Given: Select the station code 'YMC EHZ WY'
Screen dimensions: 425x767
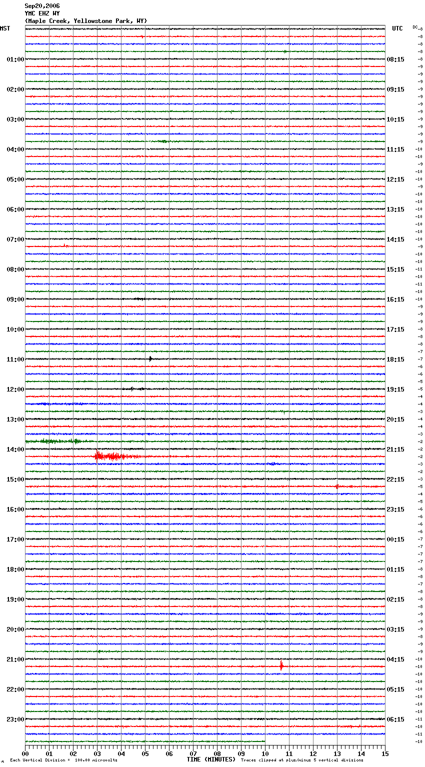Looking at the screenshot, I should point(42,13).
